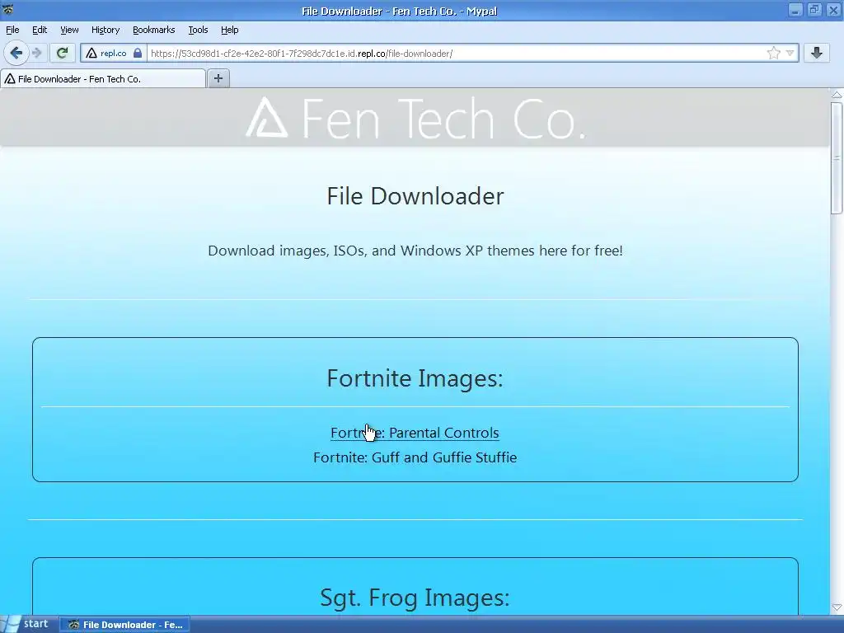Screen dimensions: 844x633
Task: Open a new tab with plus button
Action: click(218, 78)
